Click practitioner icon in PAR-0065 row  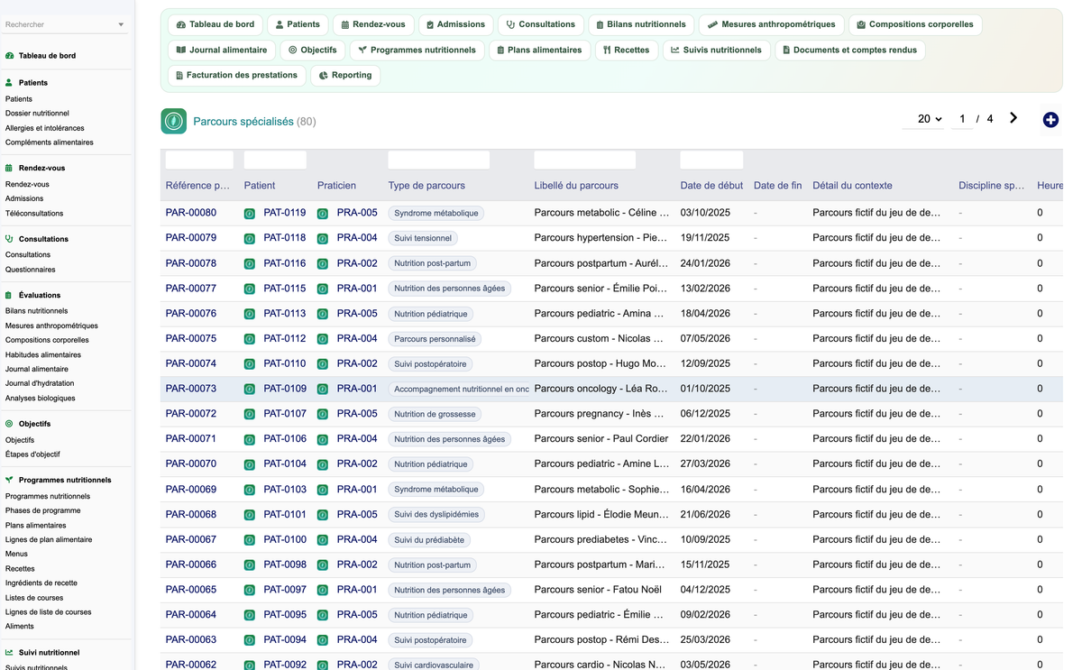click(323, 591)
